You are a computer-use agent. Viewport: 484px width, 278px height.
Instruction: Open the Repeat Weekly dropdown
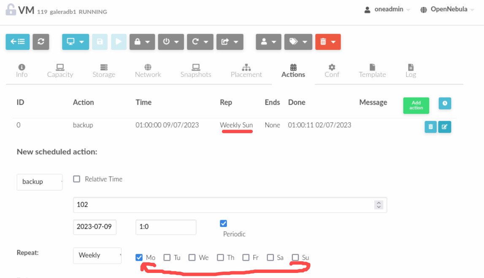point(97,256)
